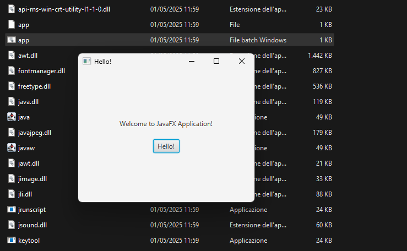407x251 pixels.
Task: Click the 119 KB size of java.dll
Action: (322, 102)
